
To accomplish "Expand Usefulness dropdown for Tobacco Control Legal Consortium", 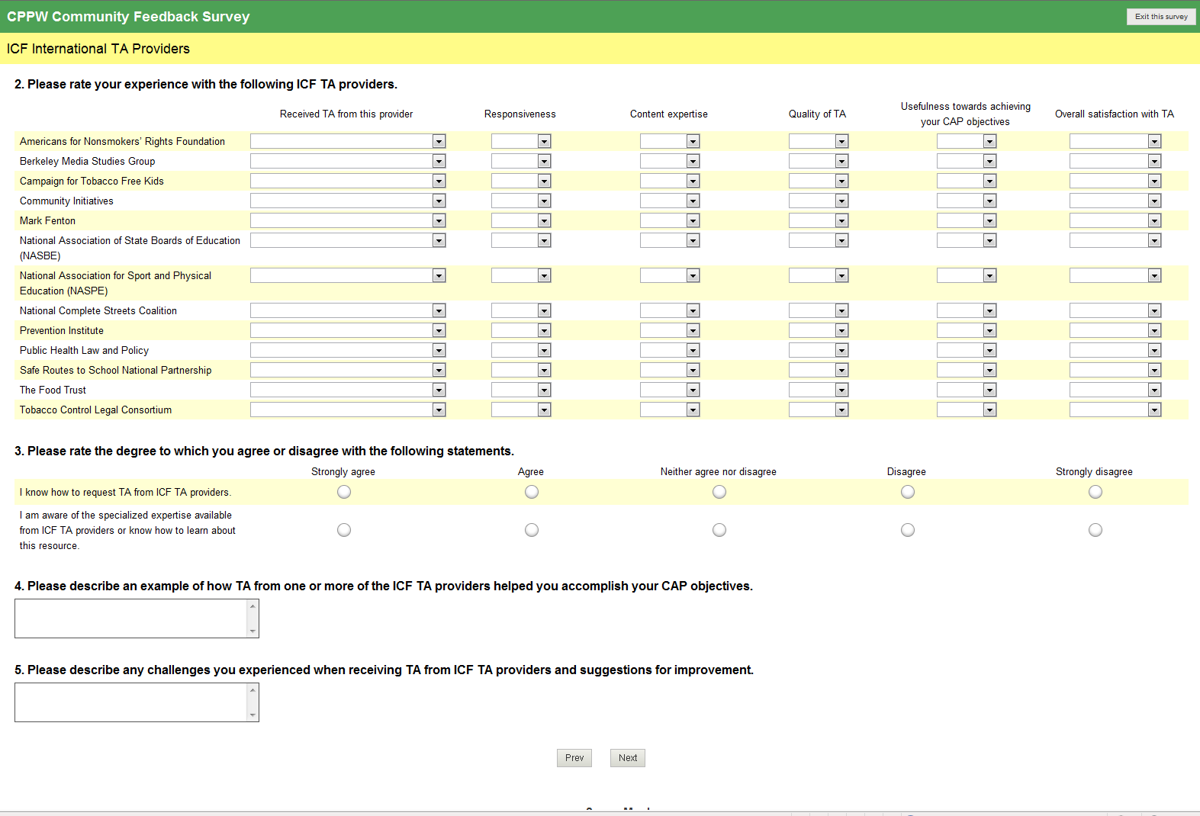I will click(966, 410).
